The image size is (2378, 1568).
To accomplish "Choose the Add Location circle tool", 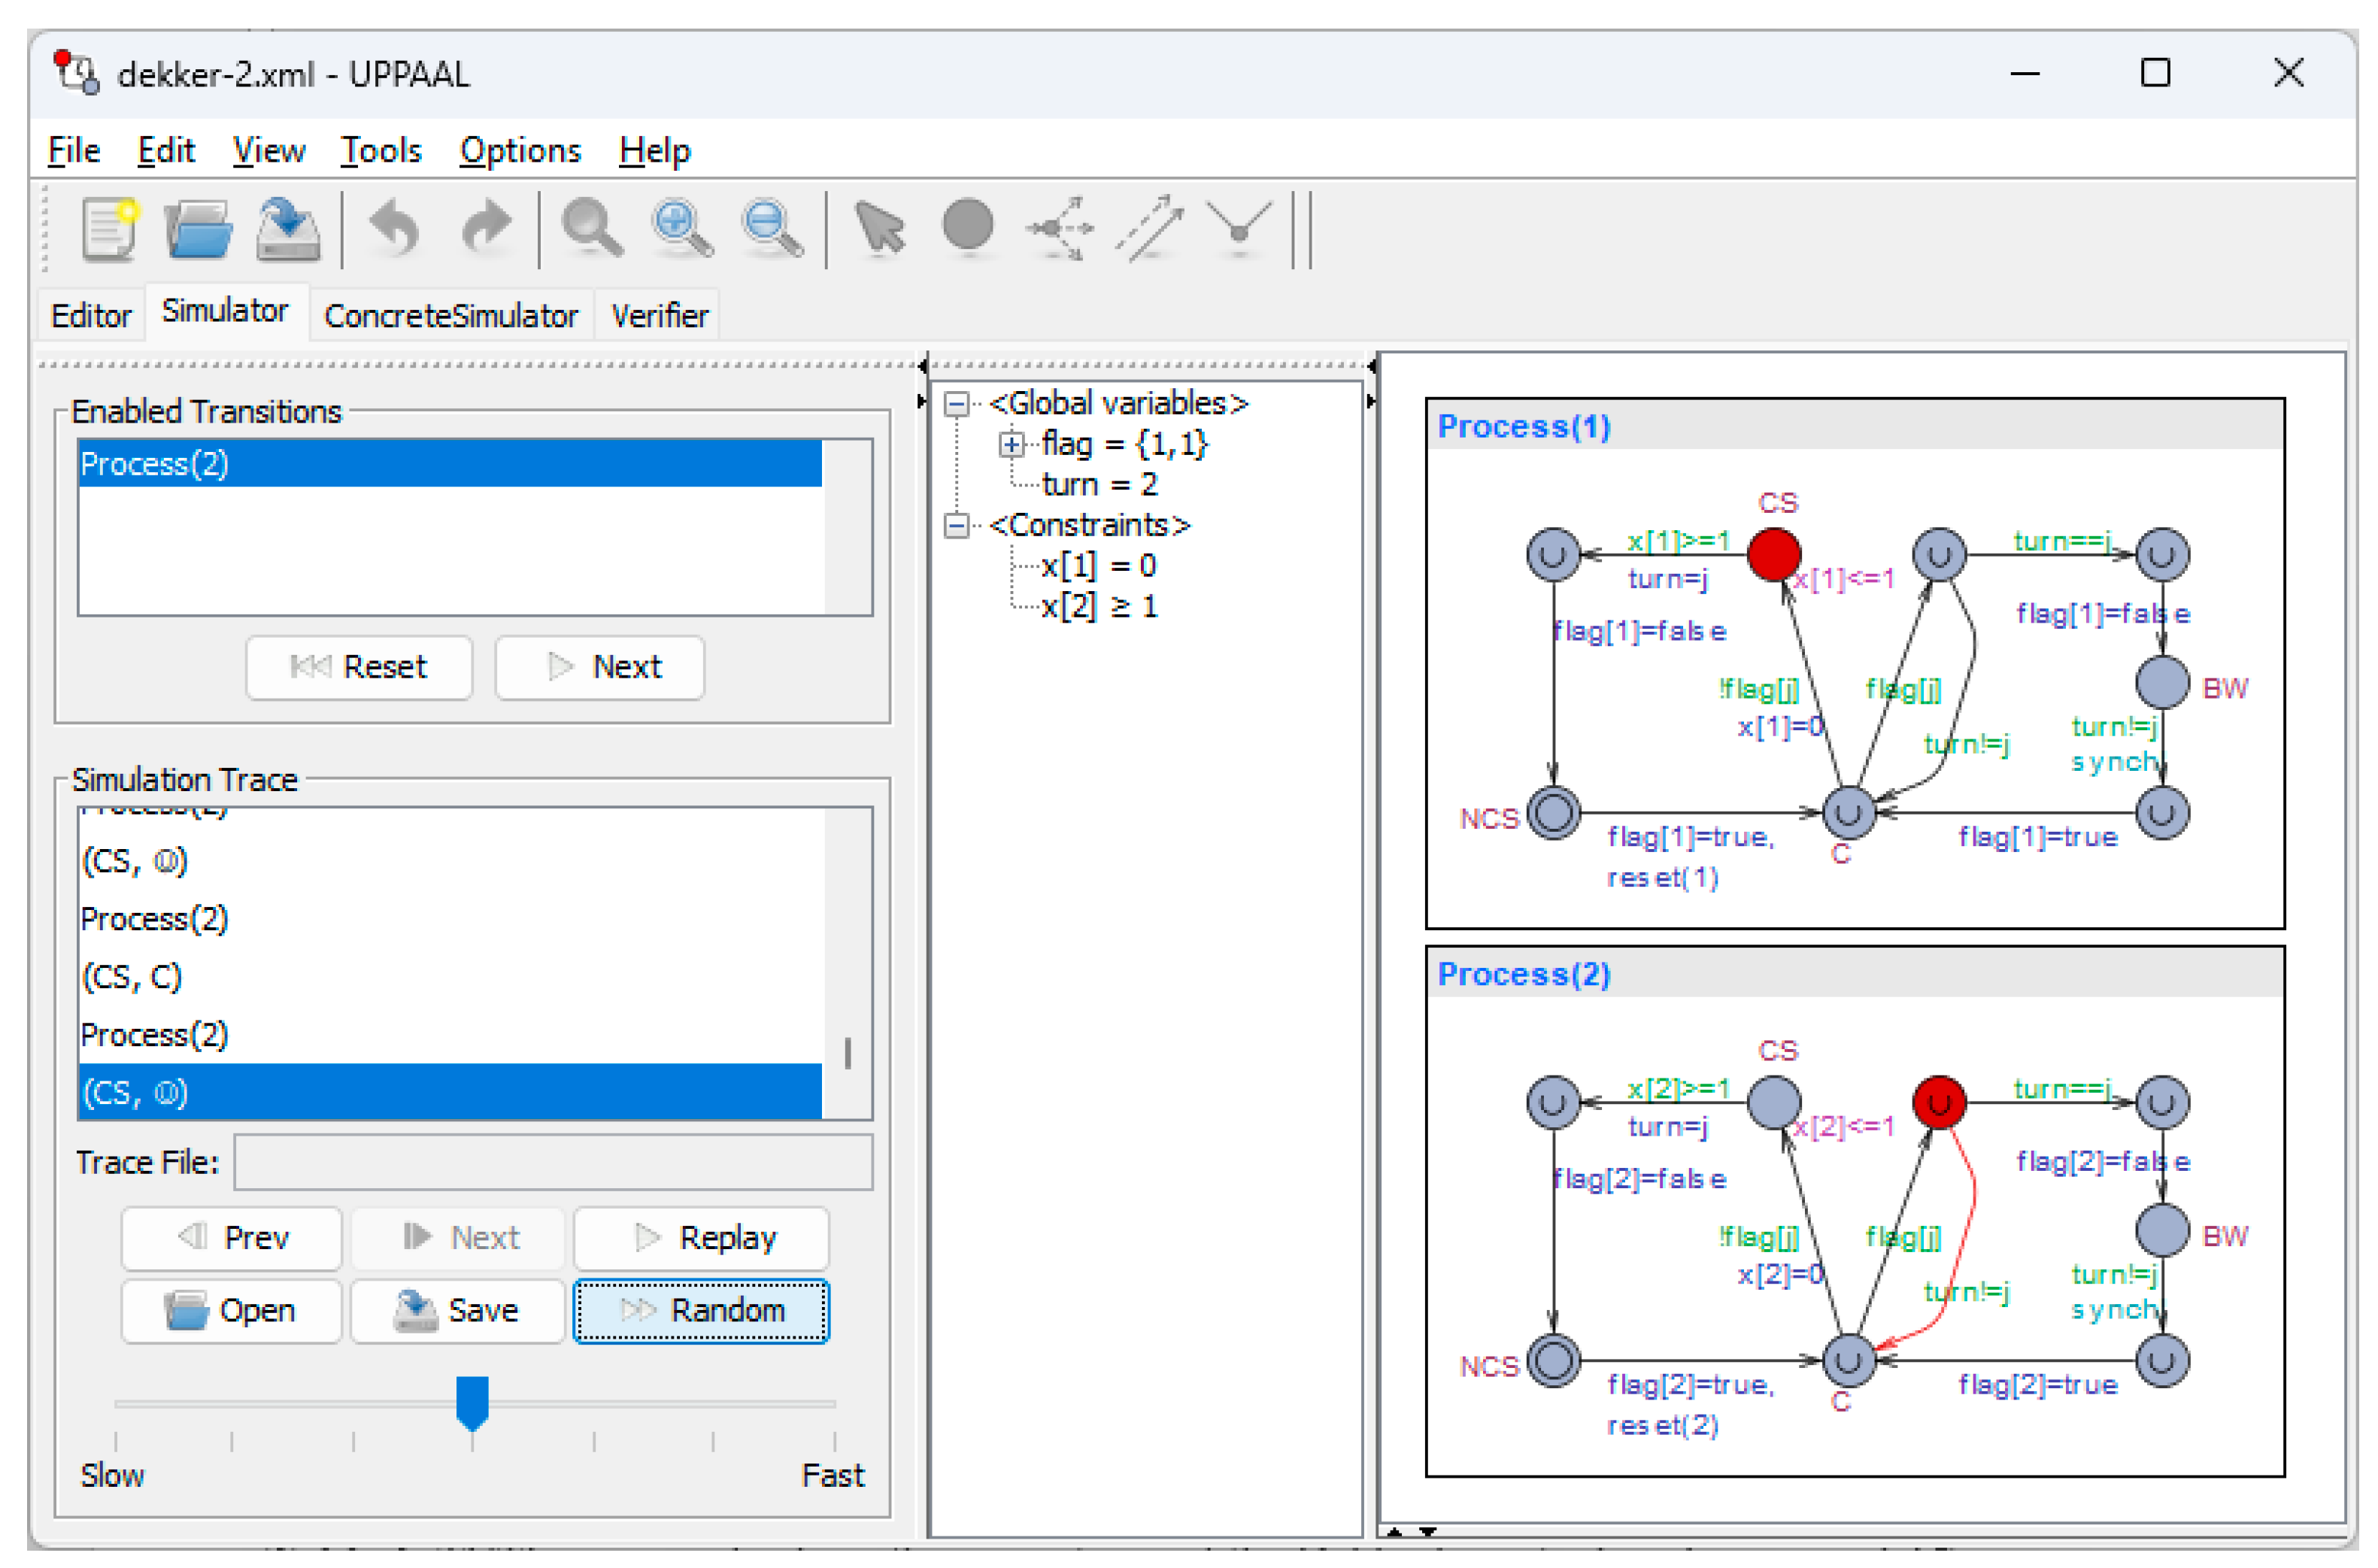I will [967, 225].
